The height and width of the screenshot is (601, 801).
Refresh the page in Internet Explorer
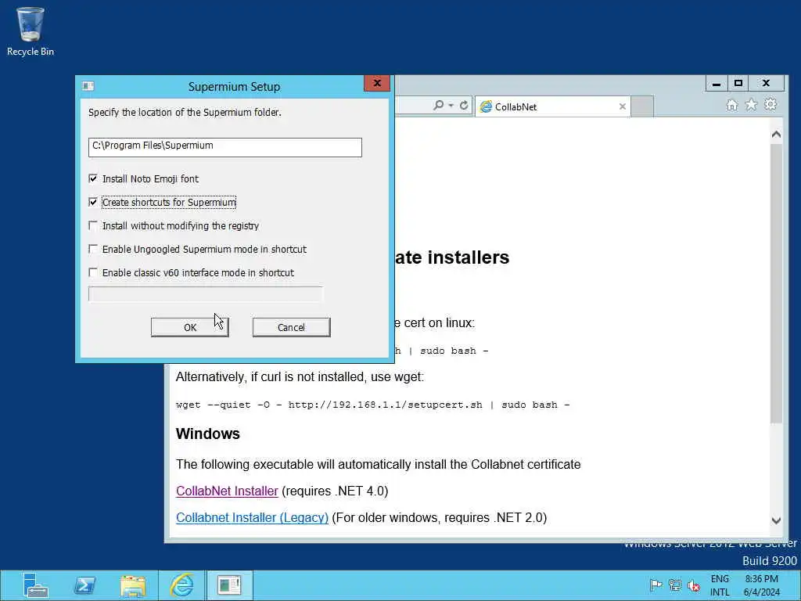click(464, 106)
